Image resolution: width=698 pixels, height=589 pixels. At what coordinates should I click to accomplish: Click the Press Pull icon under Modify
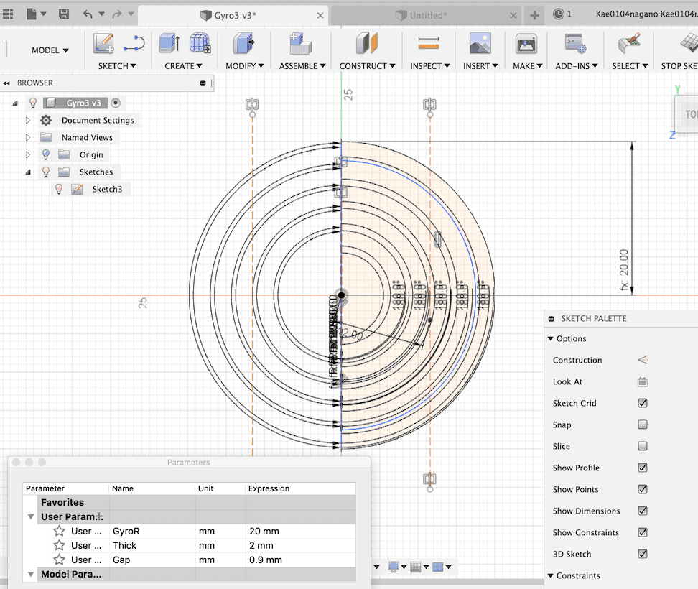(244, 44)
